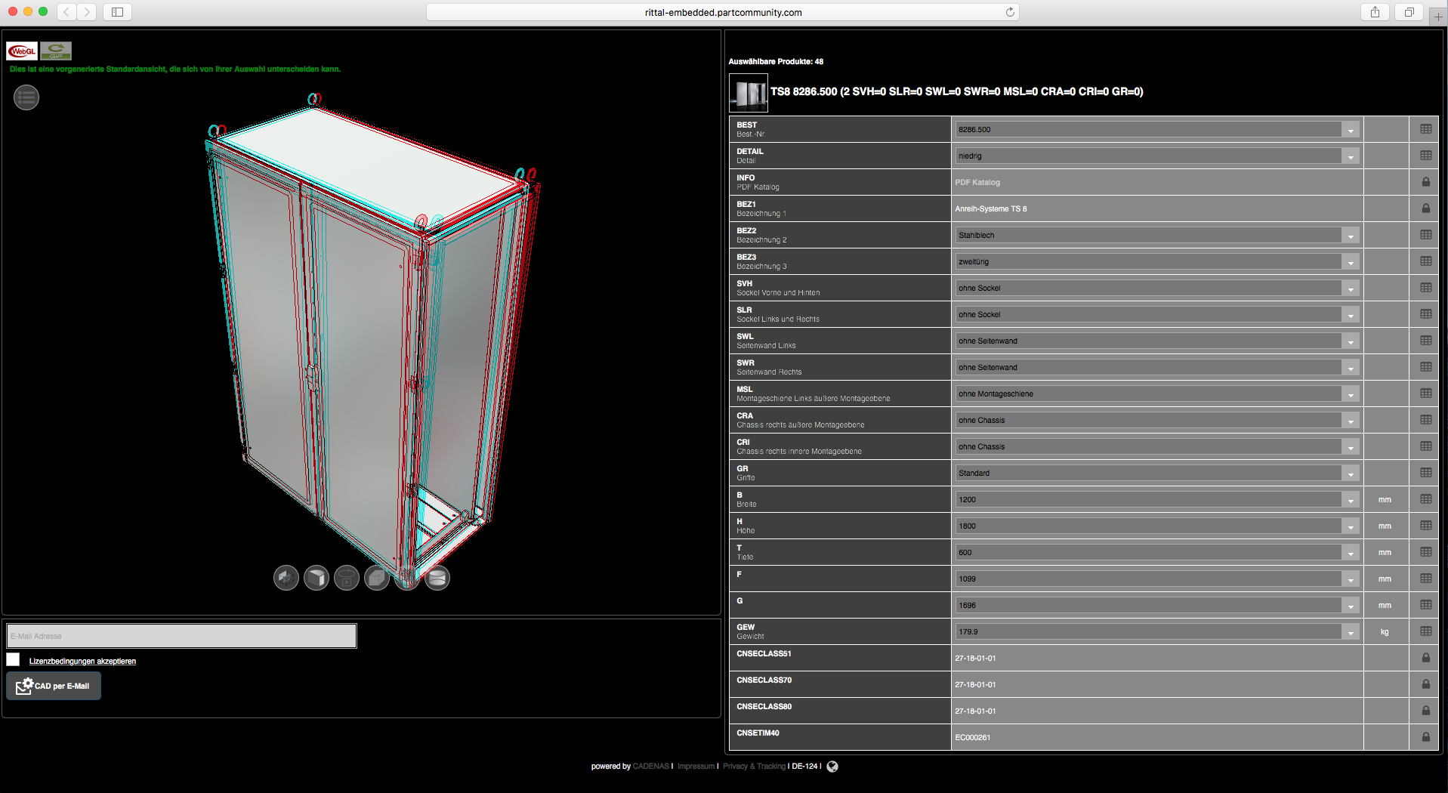Open the Lizenzbedingungen akzeptieren link

tap(82, 661)
